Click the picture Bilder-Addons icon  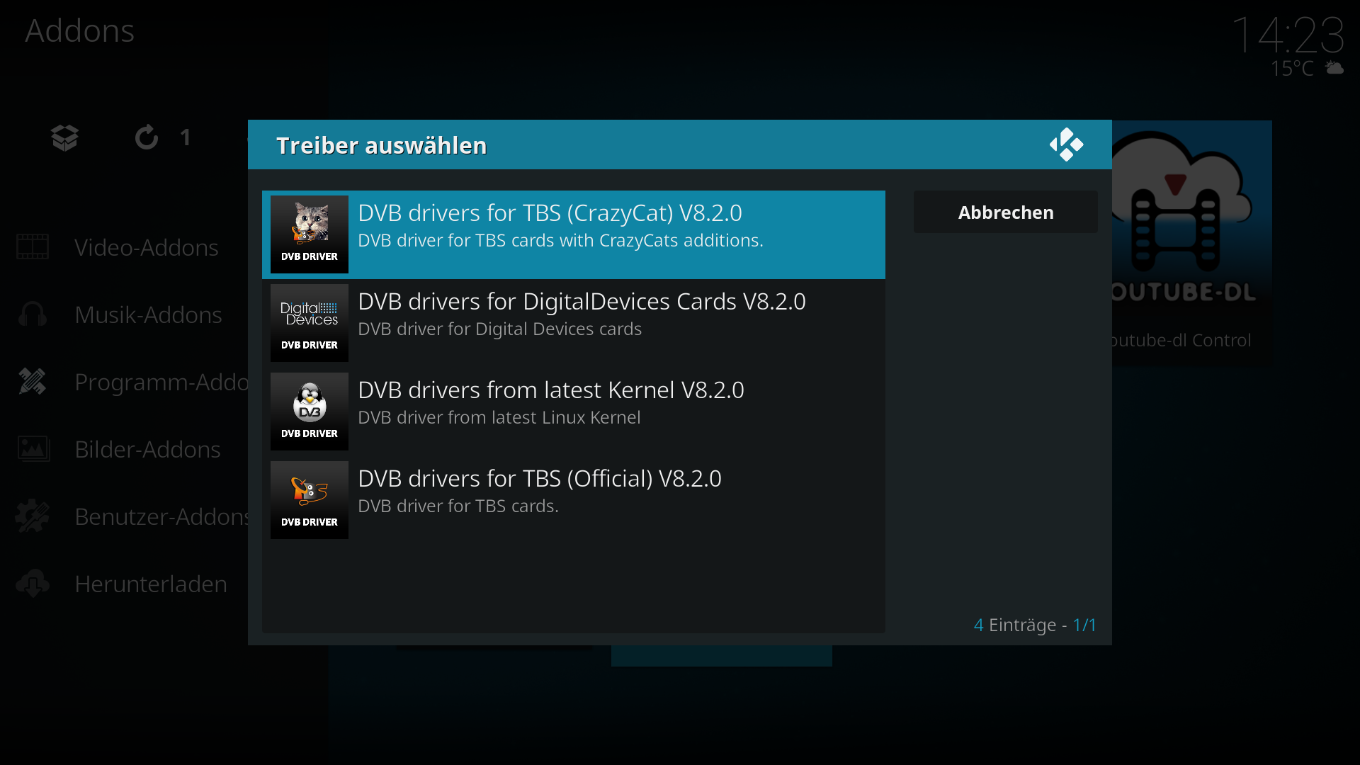(33, 449)
